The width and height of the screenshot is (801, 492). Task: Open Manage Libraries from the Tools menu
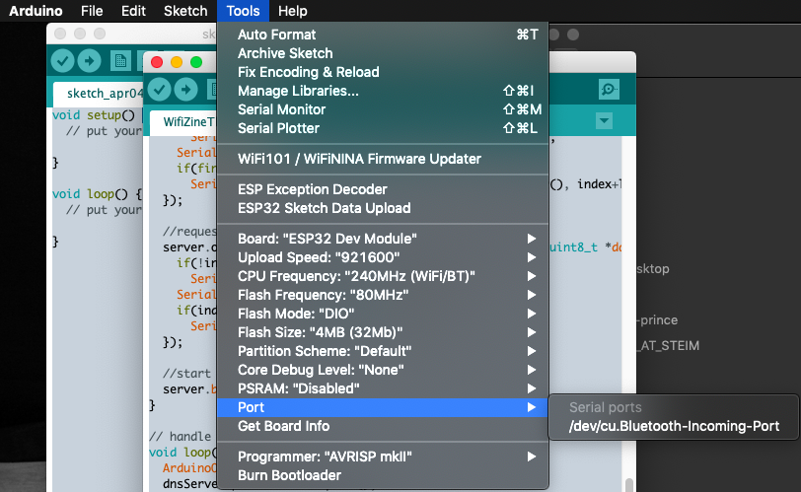(x=298, y=91)
